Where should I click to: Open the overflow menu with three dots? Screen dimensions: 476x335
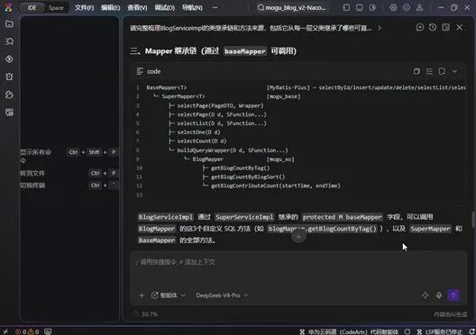215,7
